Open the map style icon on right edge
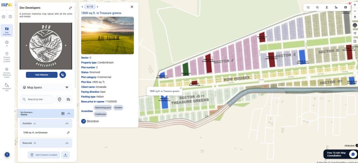358x163 pixels. 355,41
